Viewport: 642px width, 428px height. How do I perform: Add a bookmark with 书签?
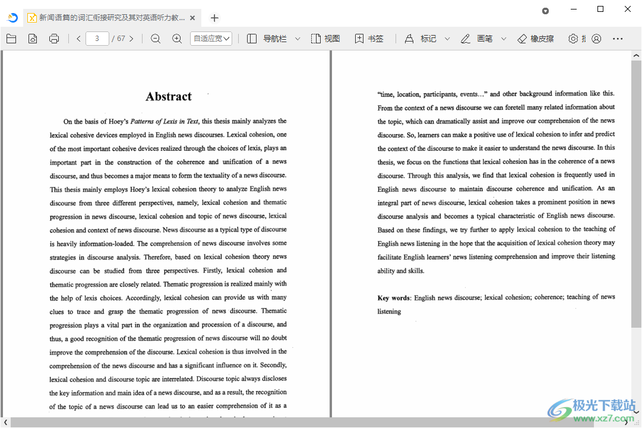pos(369,39)
